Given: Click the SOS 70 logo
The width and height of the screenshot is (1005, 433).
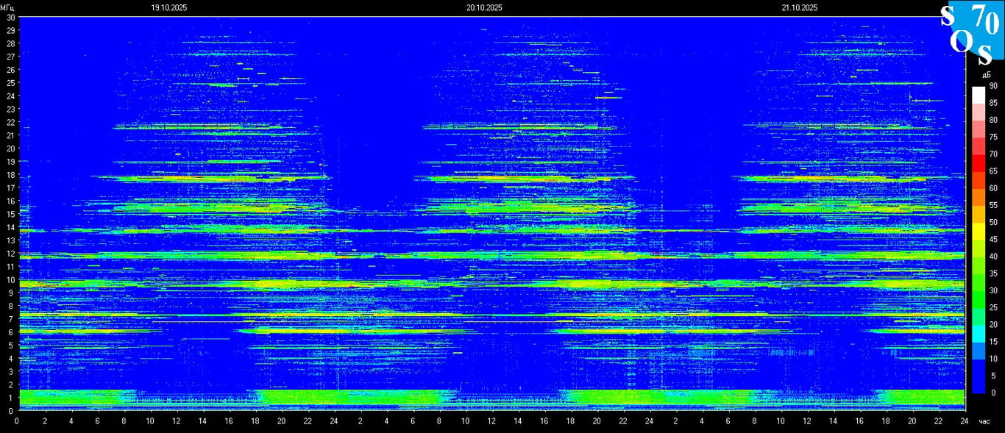Looking at the screenshot, I should 971,32.
